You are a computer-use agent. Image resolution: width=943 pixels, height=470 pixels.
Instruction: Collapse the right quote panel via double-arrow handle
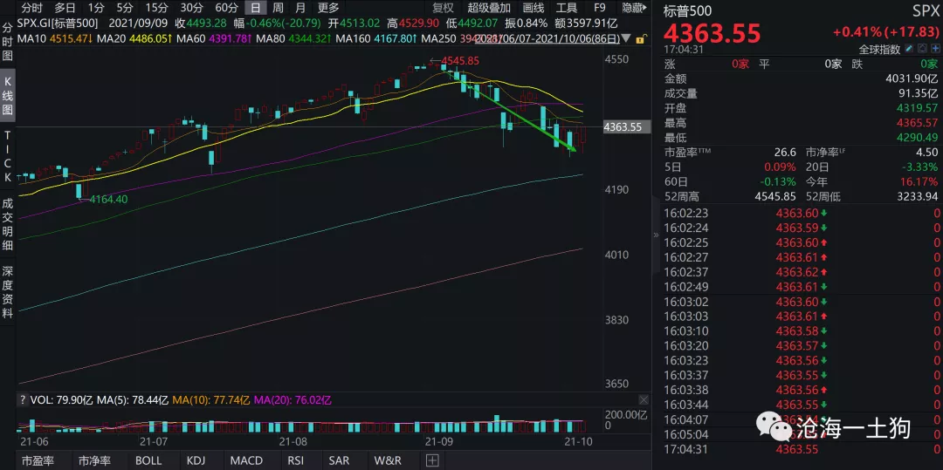point(656,235)
